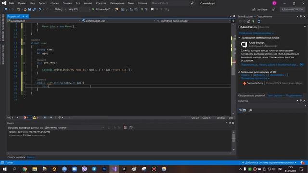The height and width of the screenshot is (173, 308).
Task: Click the Подключиться free trial link
Action: pyautogui.click(x=269, y=65)
